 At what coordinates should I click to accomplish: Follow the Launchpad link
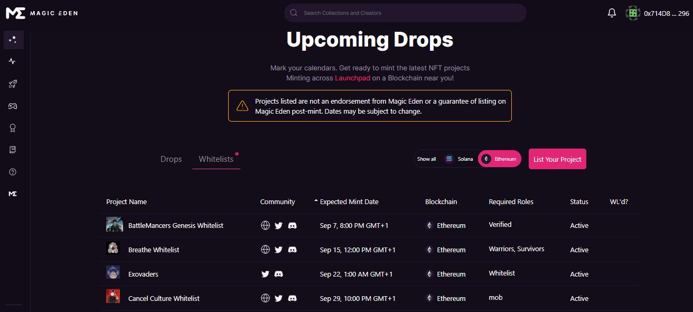pyautogui.click(x=352, y=78)
